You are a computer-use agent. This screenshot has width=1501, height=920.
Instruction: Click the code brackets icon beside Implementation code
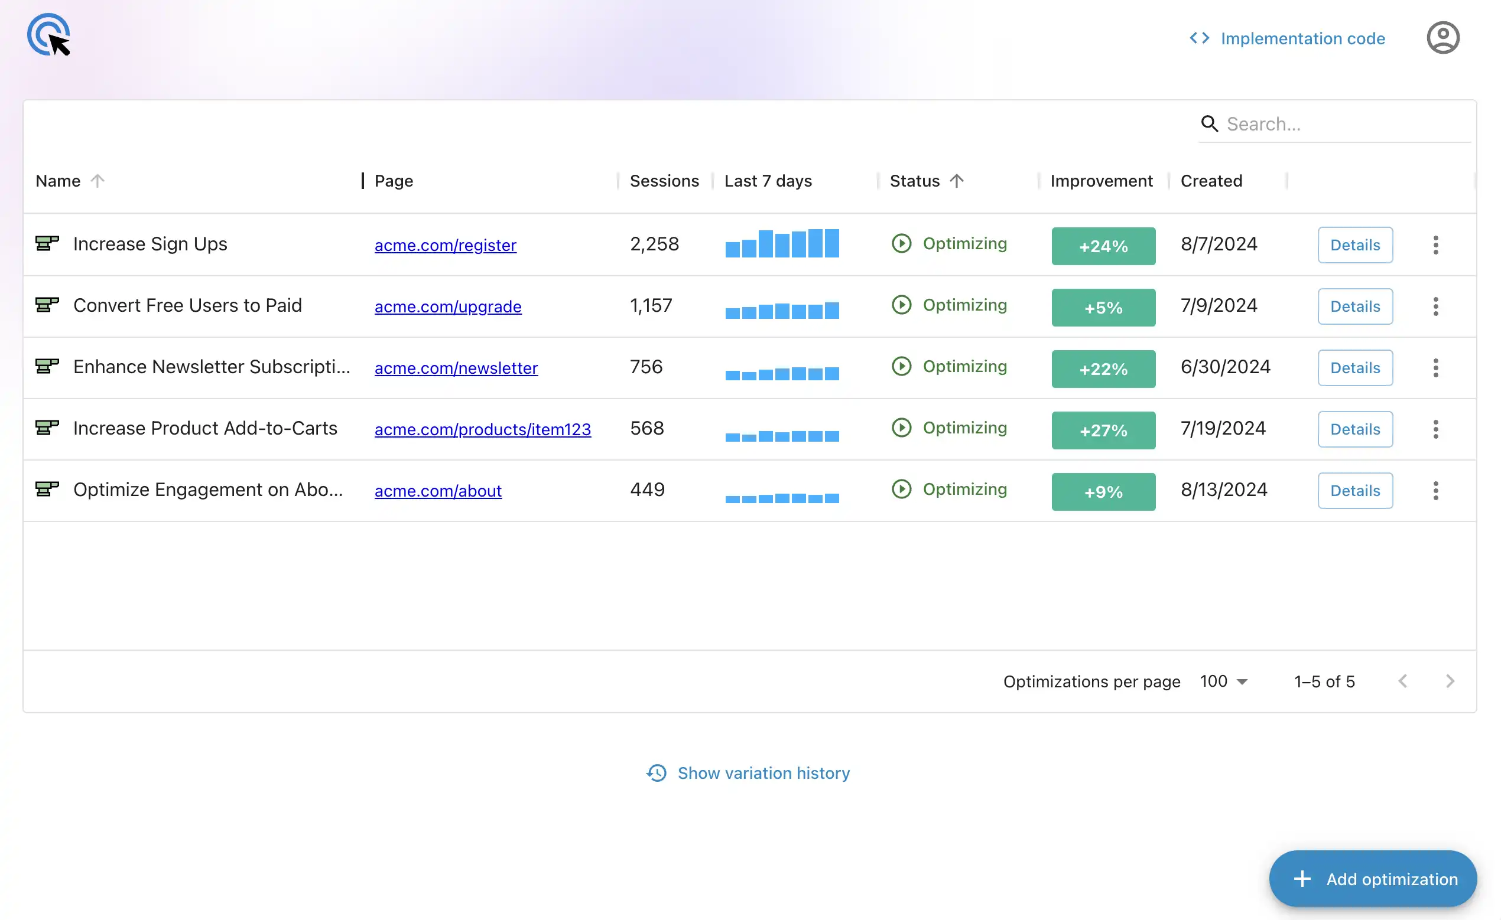pyautogui.click(x=1199, y=38)
